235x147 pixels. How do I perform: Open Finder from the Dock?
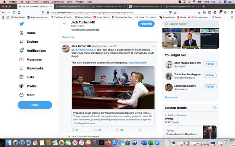(x=9, y=143)
